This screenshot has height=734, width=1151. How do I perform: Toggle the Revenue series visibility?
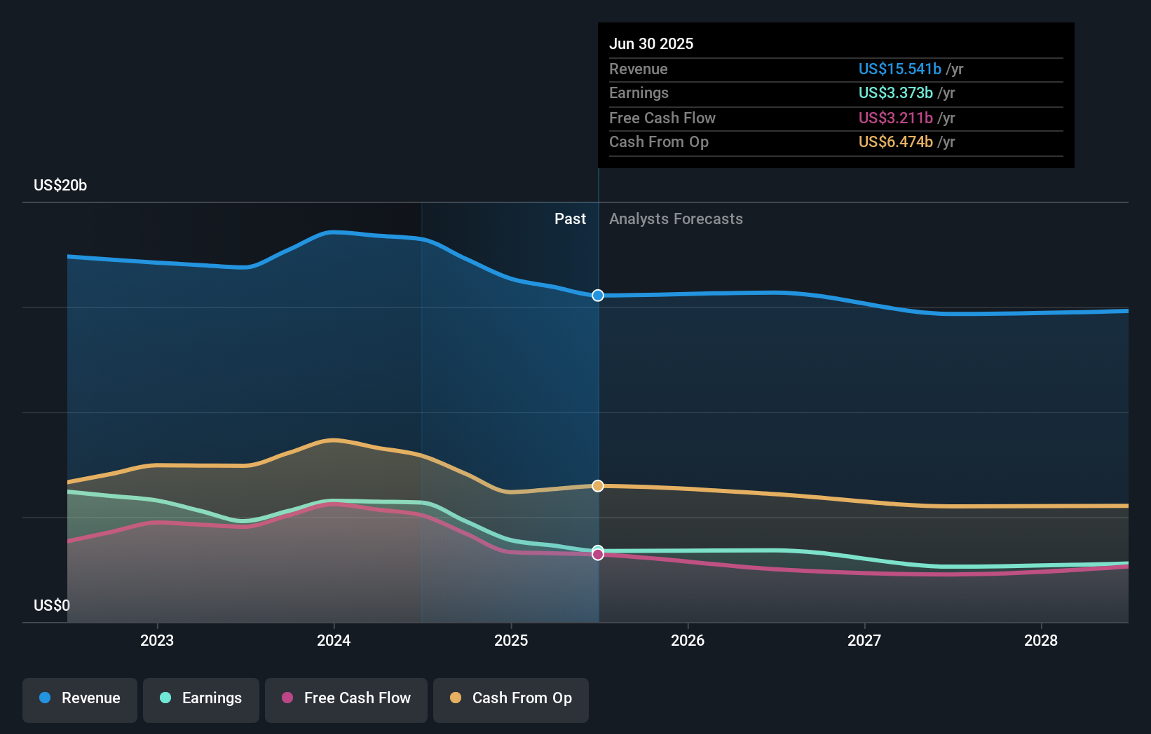(79, 699)
